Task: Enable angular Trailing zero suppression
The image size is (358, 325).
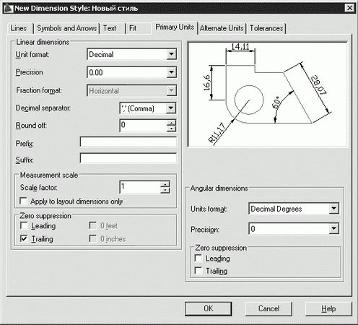Action: (198, 271)
